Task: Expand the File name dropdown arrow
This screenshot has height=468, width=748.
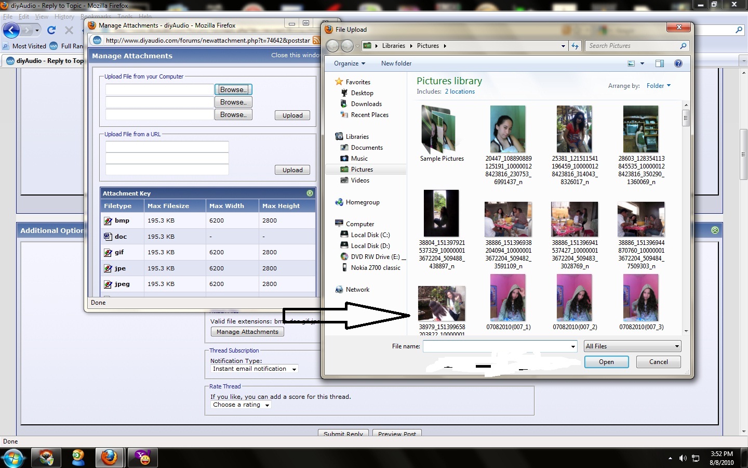Action: pyautogui.click(x=573, y=346)
